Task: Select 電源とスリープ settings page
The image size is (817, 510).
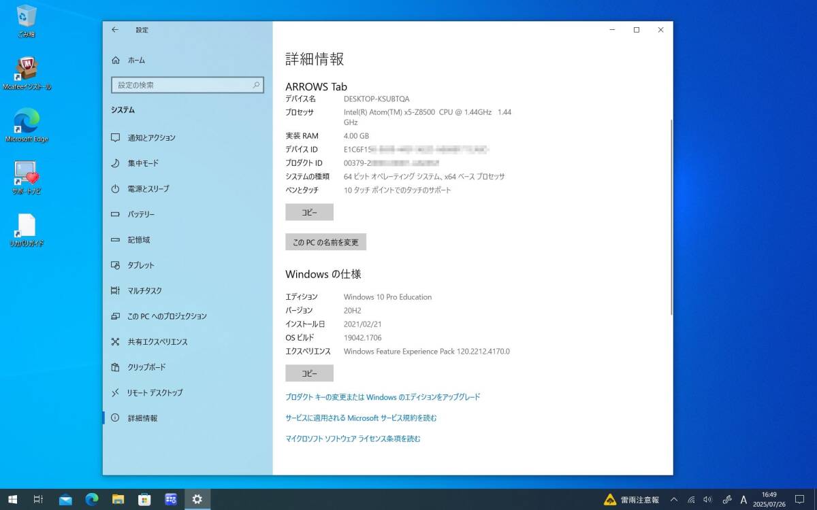Action: (x=148, y=188)
